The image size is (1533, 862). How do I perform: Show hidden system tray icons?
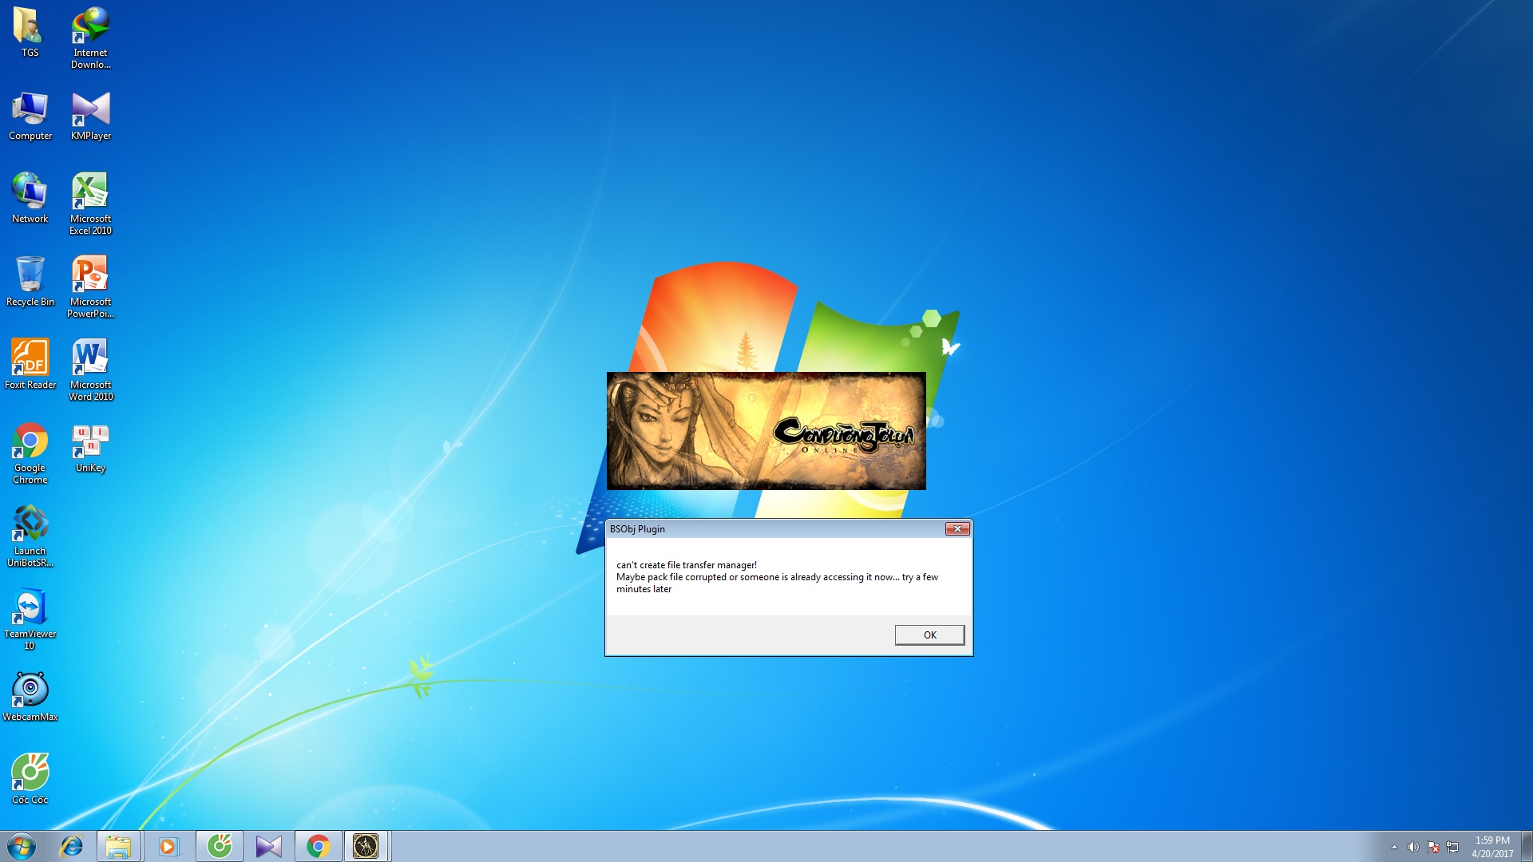pyautogui.click(x=1394, y=847)
